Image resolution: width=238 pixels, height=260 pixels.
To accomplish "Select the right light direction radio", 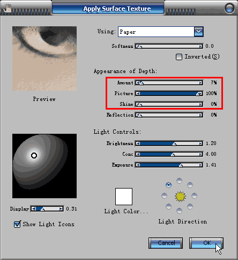I will pyautogui.click(x=194, y=196).
